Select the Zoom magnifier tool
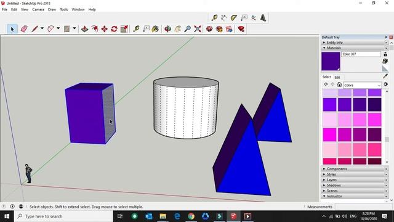 pyautogui.click(x=187, y=29)
